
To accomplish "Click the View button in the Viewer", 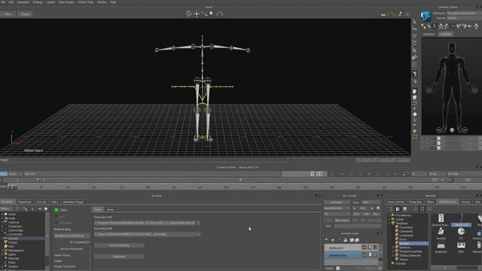I will pos(8,14).
